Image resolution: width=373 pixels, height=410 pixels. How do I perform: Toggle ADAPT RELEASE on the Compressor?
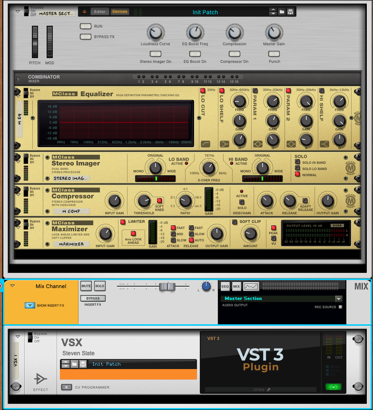(x=305, y=200)
